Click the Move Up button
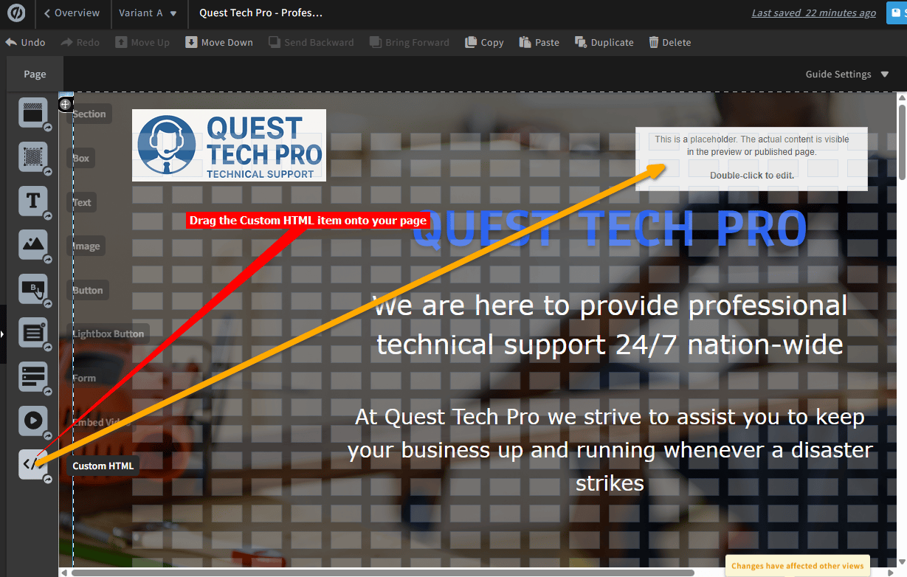 [142, 42]
